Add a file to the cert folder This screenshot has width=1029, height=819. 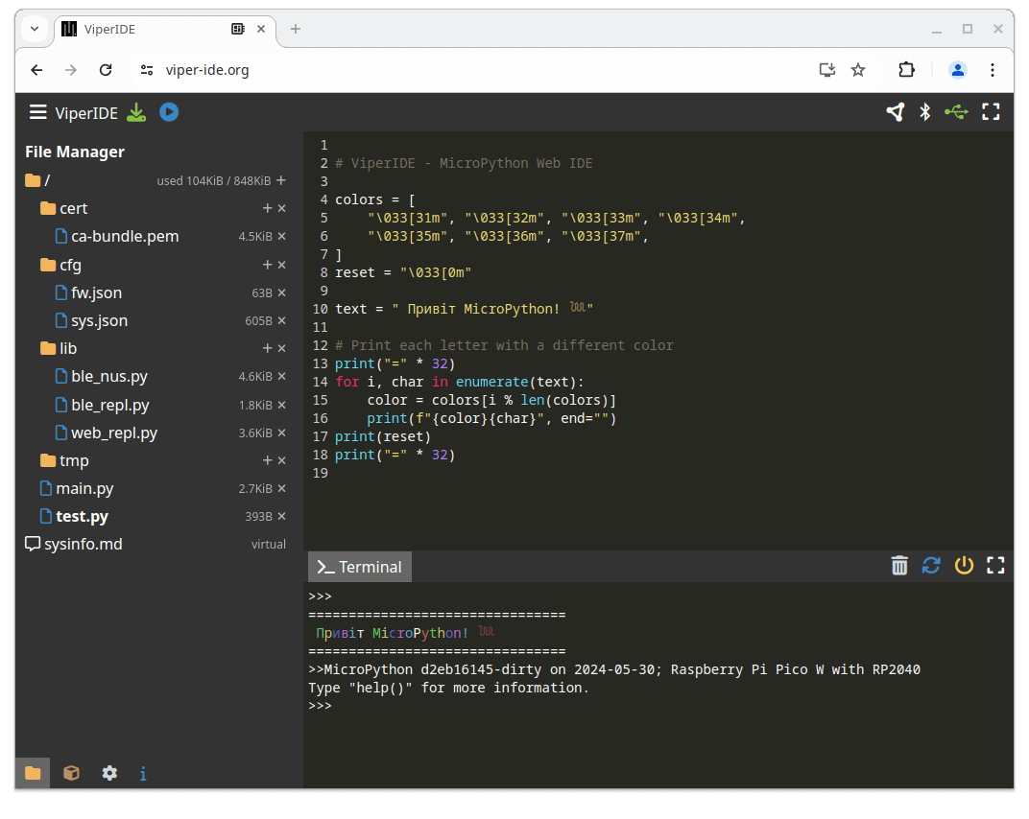pos(267,208)
